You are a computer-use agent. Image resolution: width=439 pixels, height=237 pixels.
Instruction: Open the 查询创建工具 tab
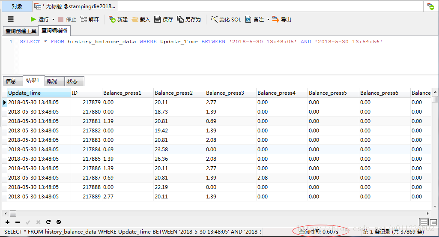[21, 31]
